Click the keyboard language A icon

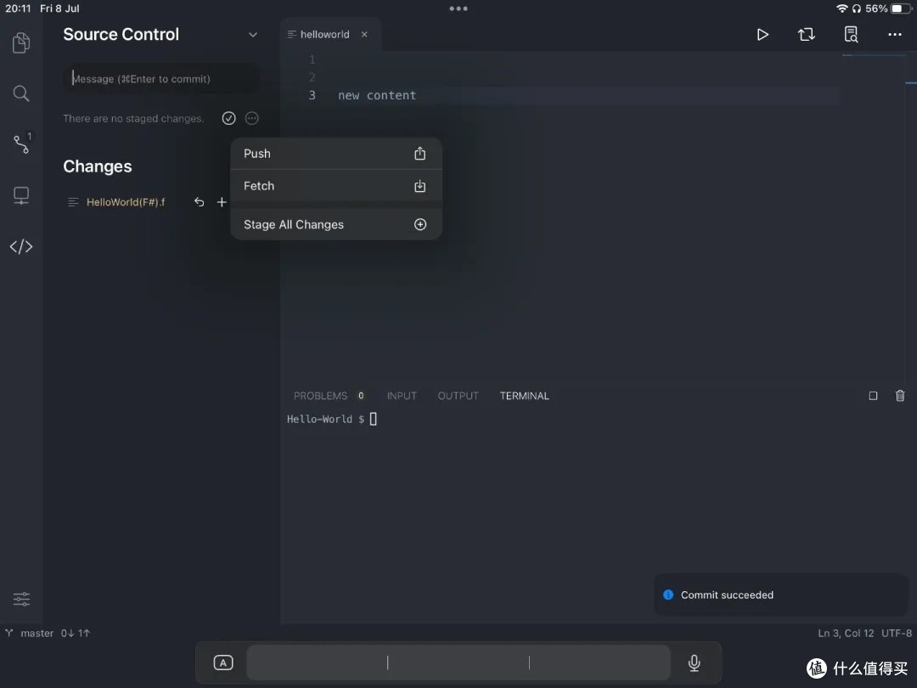[222, 663]
